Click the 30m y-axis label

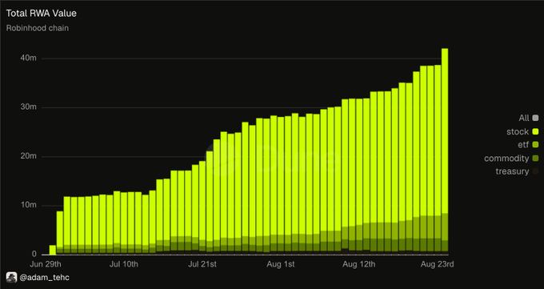[x=28, y=107]
